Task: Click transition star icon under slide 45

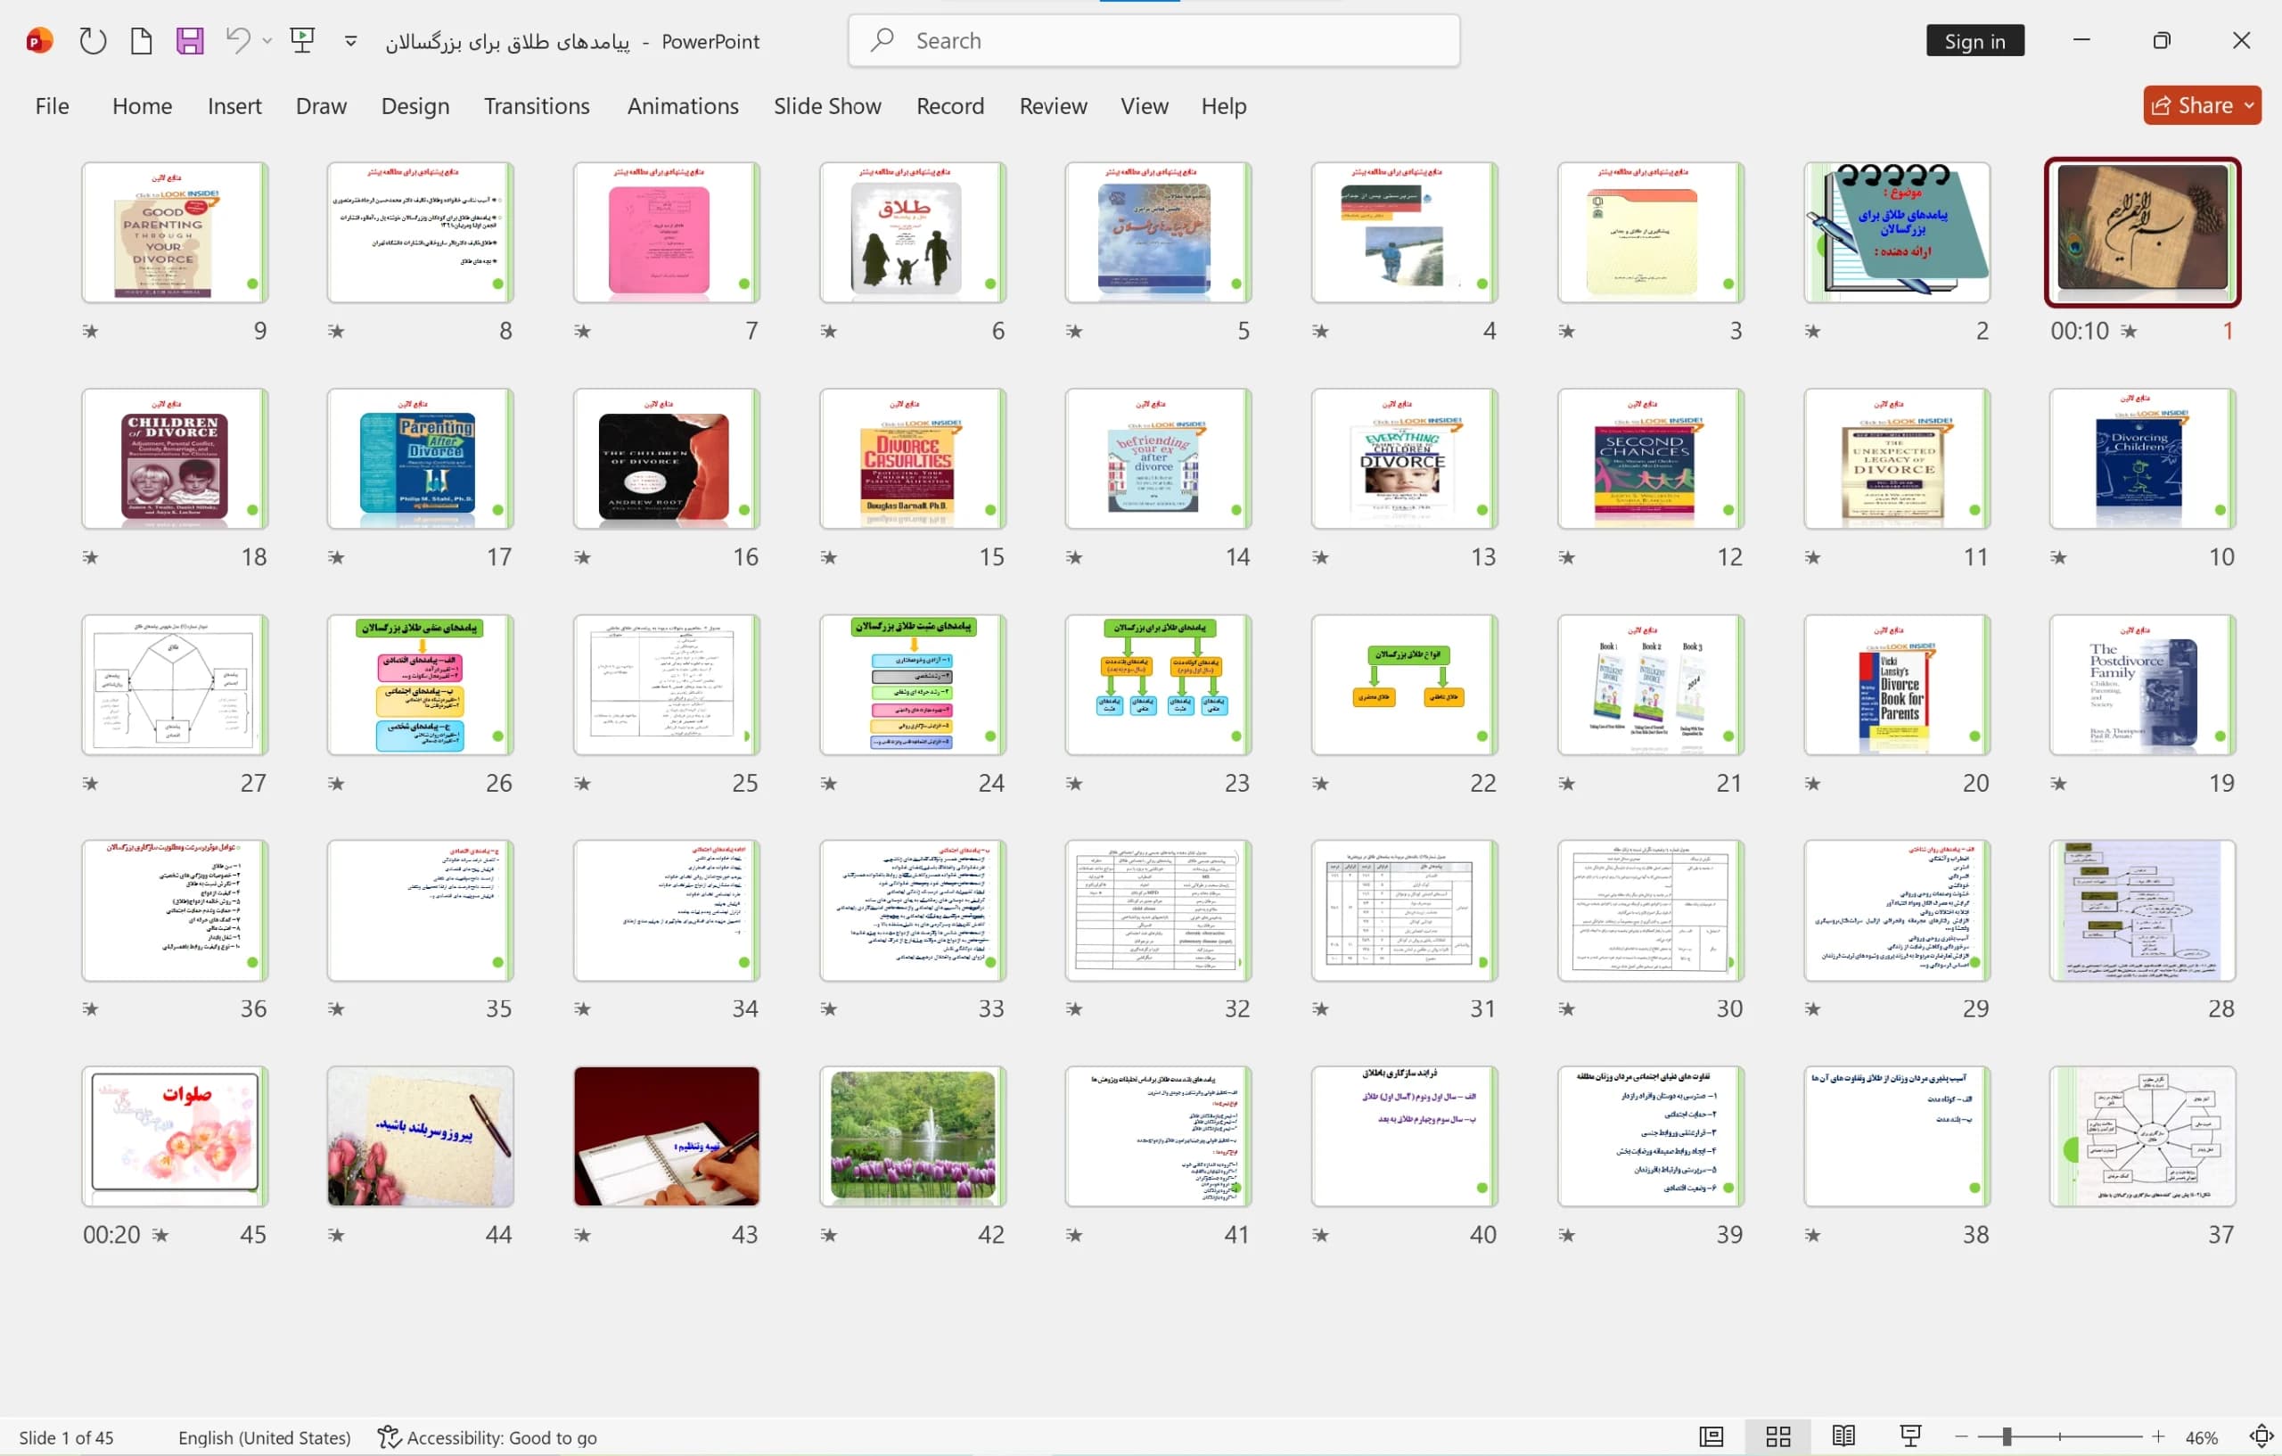Action: point(160,1234)
